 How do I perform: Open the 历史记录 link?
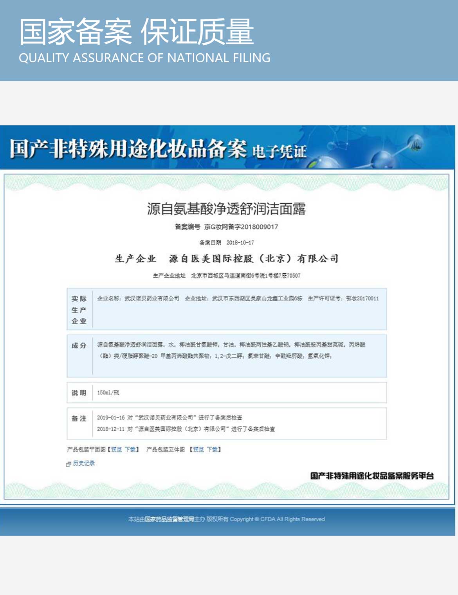(84, 463)
